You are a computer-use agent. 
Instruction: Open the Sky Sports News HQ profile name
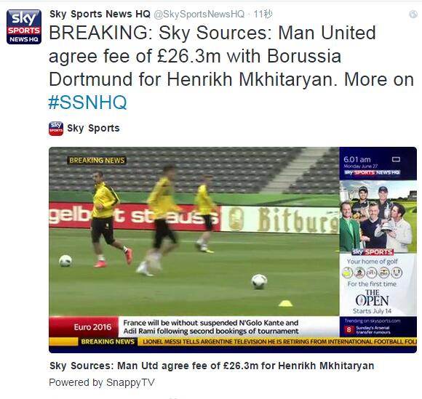(x=100, y=14)
